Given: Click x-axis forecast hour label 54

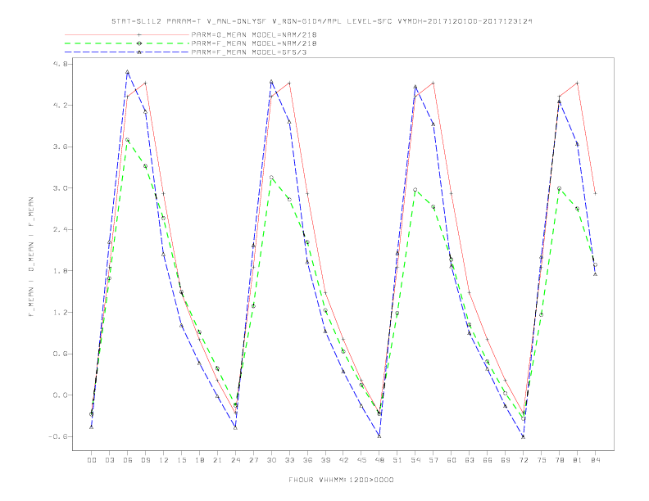Looking at the screenshot, I should [415, 460].
